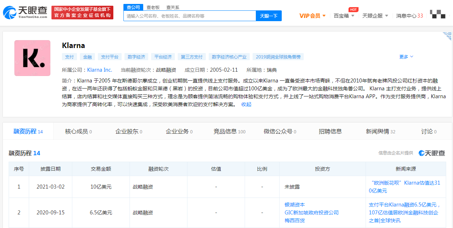Open investor GIC新加坡政府投资公司 link
This screenshot has width=453, height=228.
312,213
